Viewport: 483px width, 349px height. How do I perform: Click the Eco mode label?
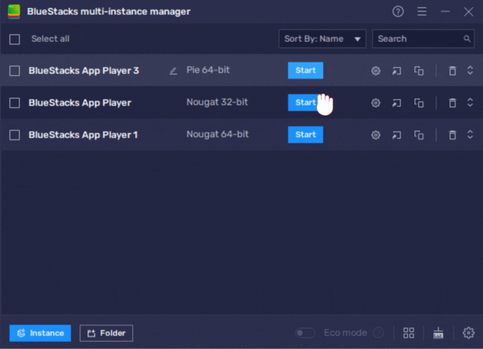tap(346, 333)
